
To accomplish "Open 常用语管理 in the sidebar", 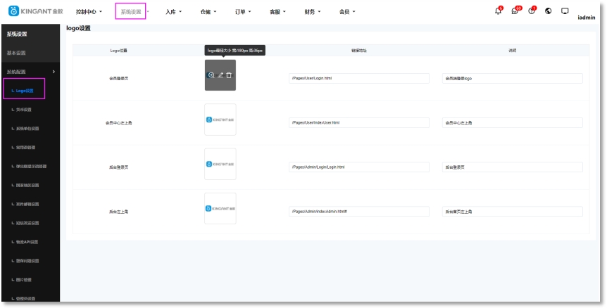I will click(x=25, y=148).
